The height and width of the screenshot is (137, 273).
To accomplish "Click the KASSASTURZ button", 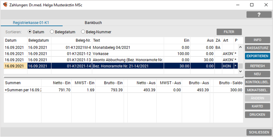I will [x=257, y=48].
